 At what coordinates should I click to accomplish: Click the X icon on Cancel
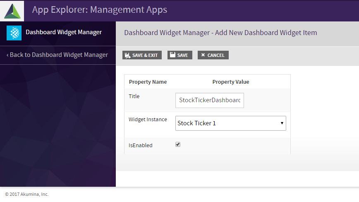click(203, 55)
